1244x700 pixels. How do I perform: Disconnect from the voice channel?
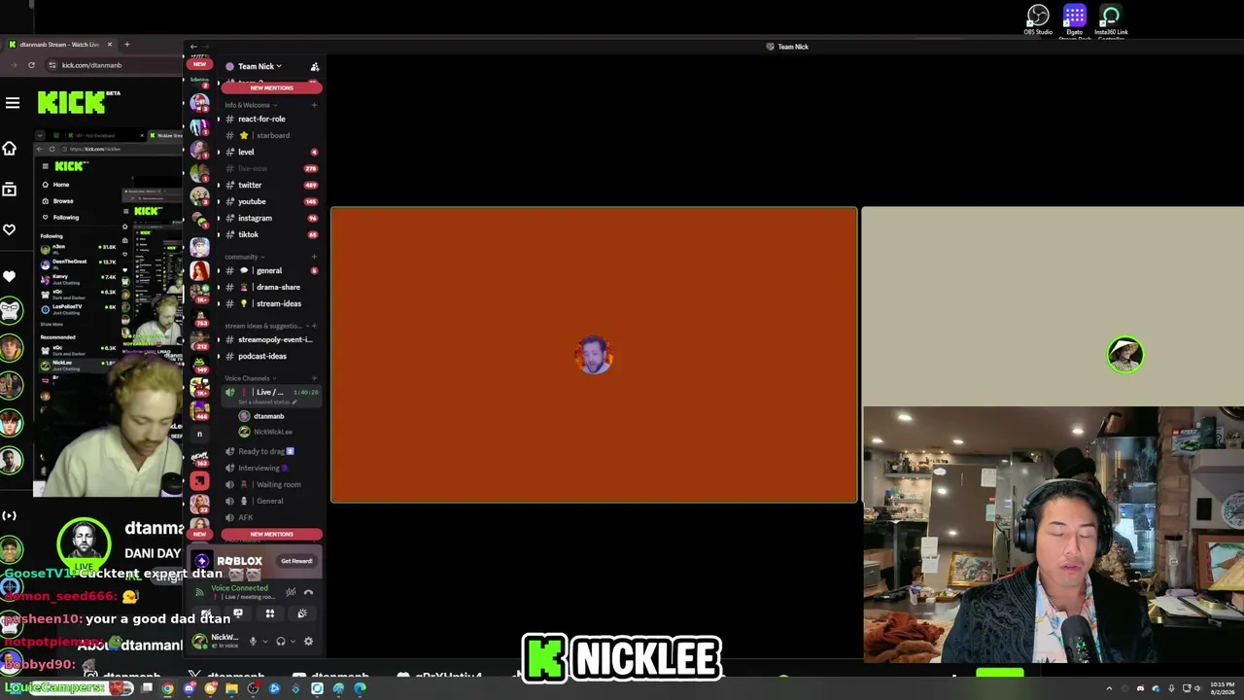pos(308,591)
